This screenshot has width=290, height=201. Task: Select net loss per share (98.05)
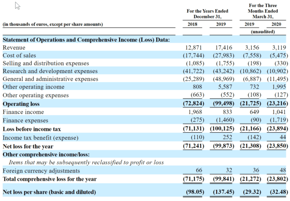click(x=195, y=192)
